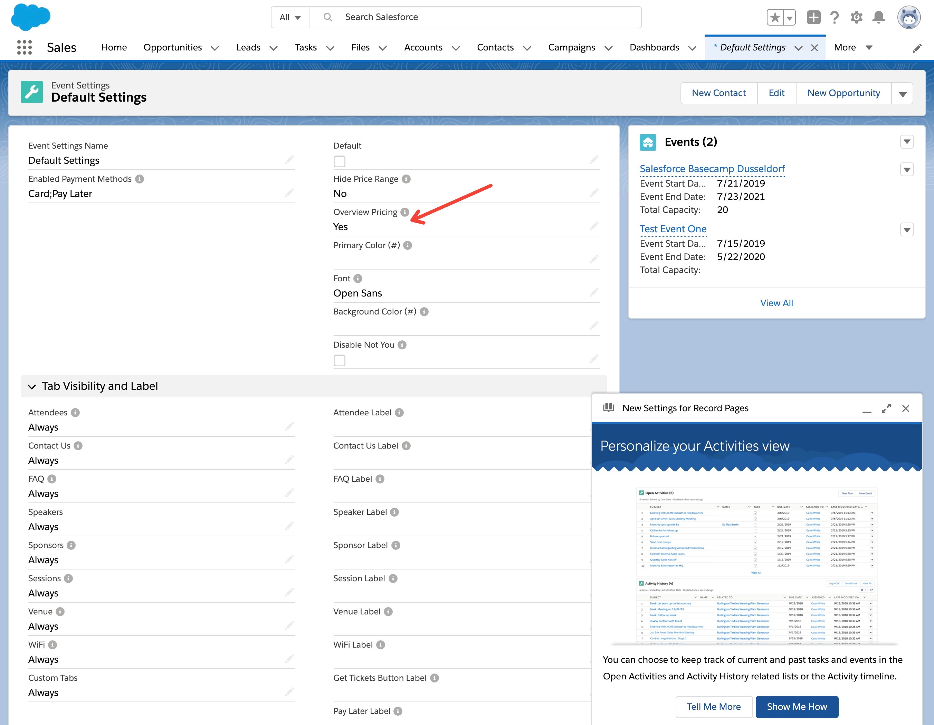Open the Files tab
The width and height of the screenshot is (934, 725).
pos(361,47)
